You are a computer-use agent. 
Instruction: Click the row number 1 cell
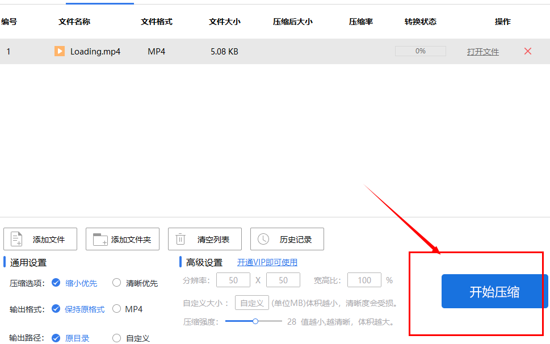(8, 52)
